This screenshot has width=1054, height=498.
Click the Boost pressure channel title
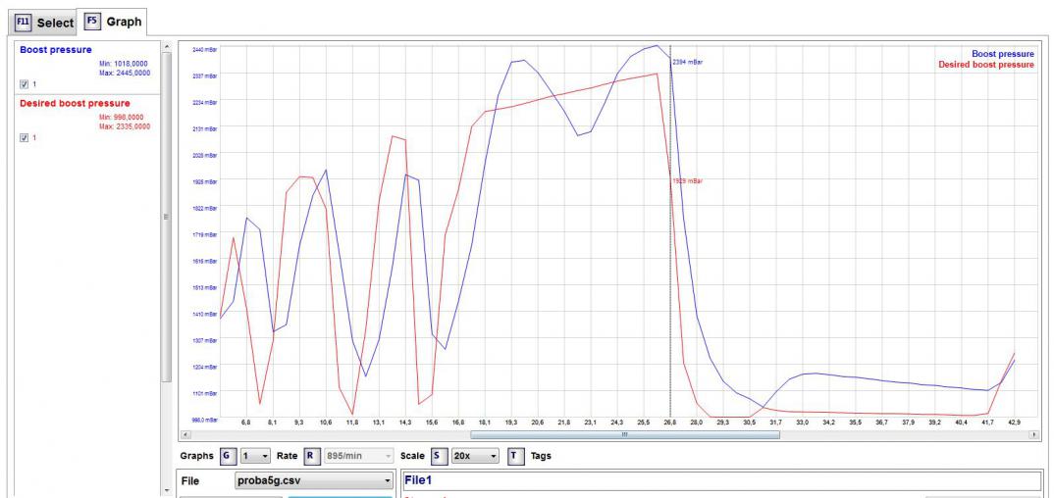[56, 50]
